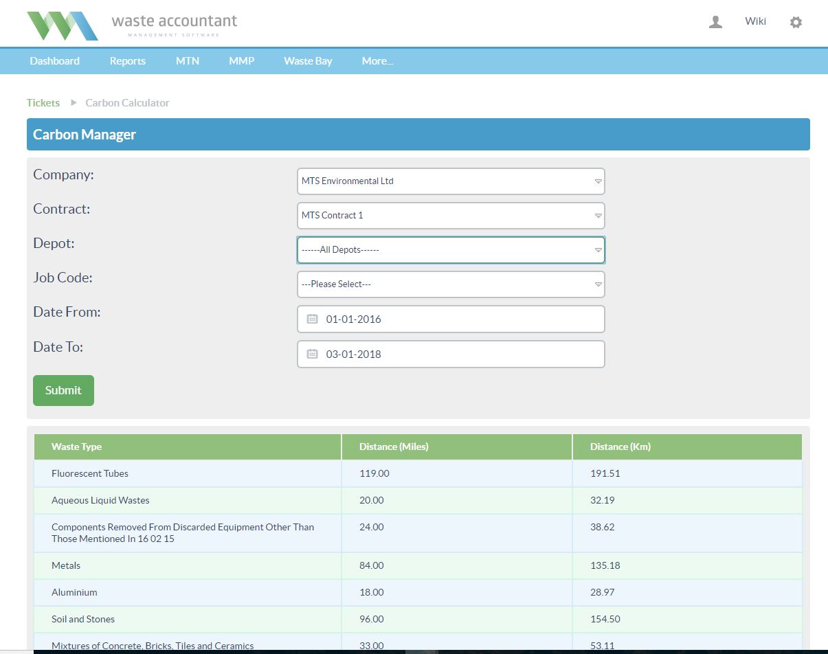Screen dimensions: 828x654
Task: Click the Distance (Miles) column header
Action: (394, 447)
